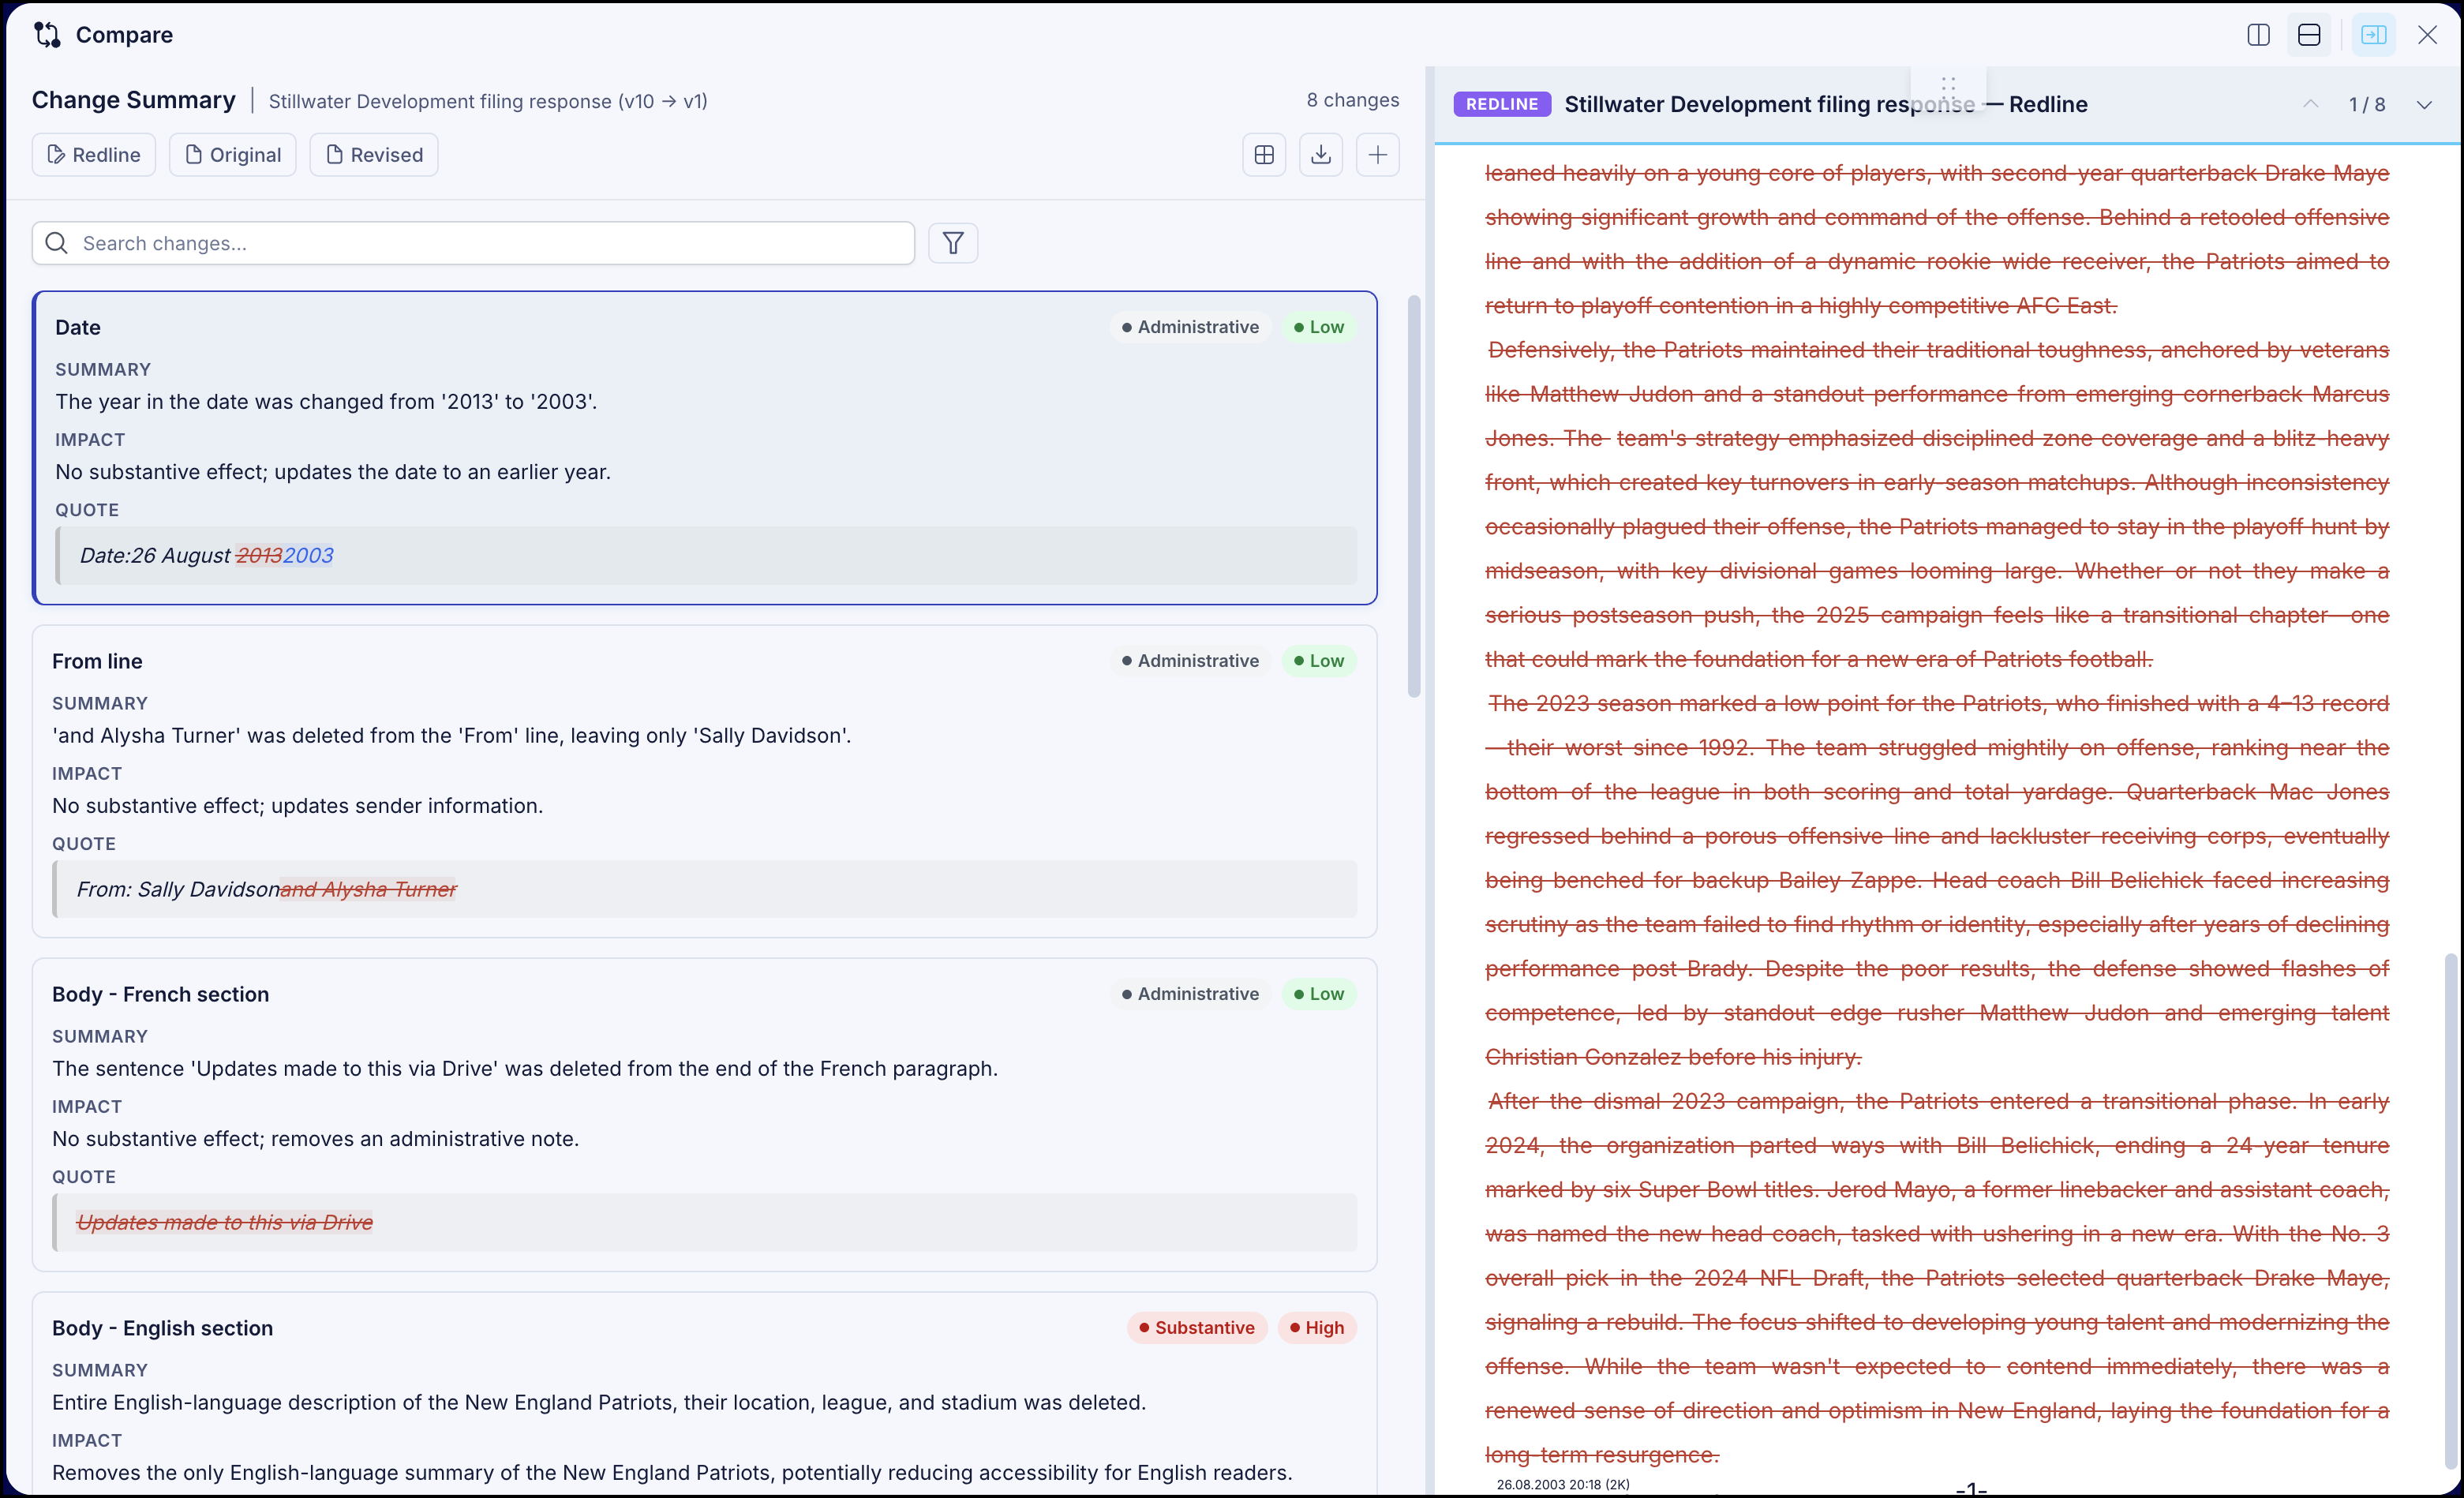
Task: Click the Search changes input field
Action: click(473, 243)
